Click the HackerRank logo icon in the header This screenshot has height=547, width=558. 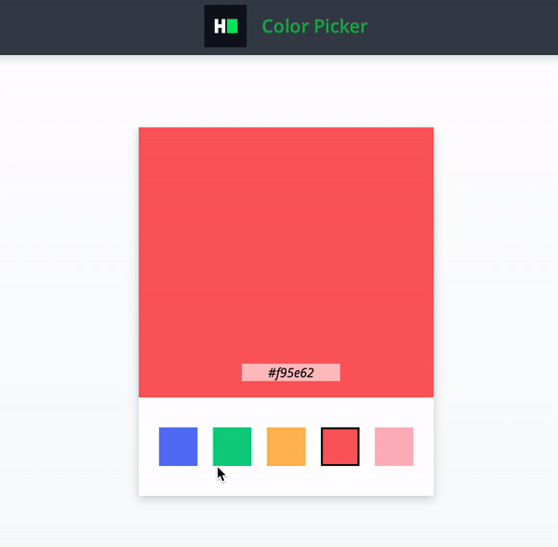225,26
